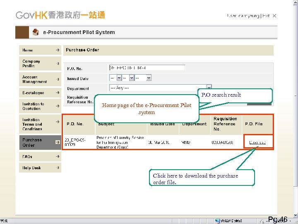This screenshot has height=224, width=298.
Task: Click the requisition reference number cell
Action: pos(222,142)
